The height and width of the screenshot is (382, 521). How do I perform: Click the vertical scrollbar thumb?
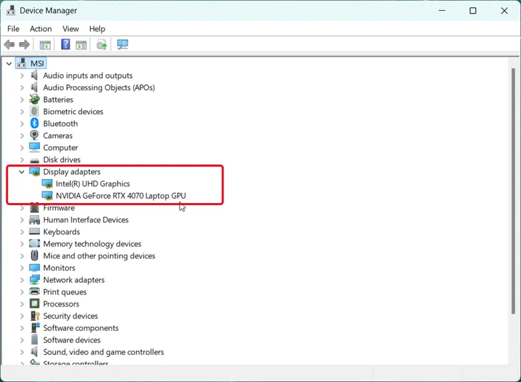pyautogui.click(x=513, y=191)
